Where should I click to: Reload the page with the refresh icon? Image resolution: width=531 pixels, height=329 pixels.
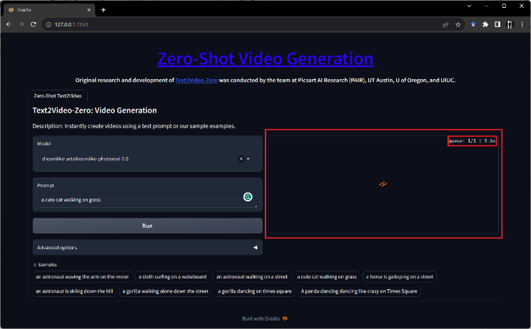33,24
